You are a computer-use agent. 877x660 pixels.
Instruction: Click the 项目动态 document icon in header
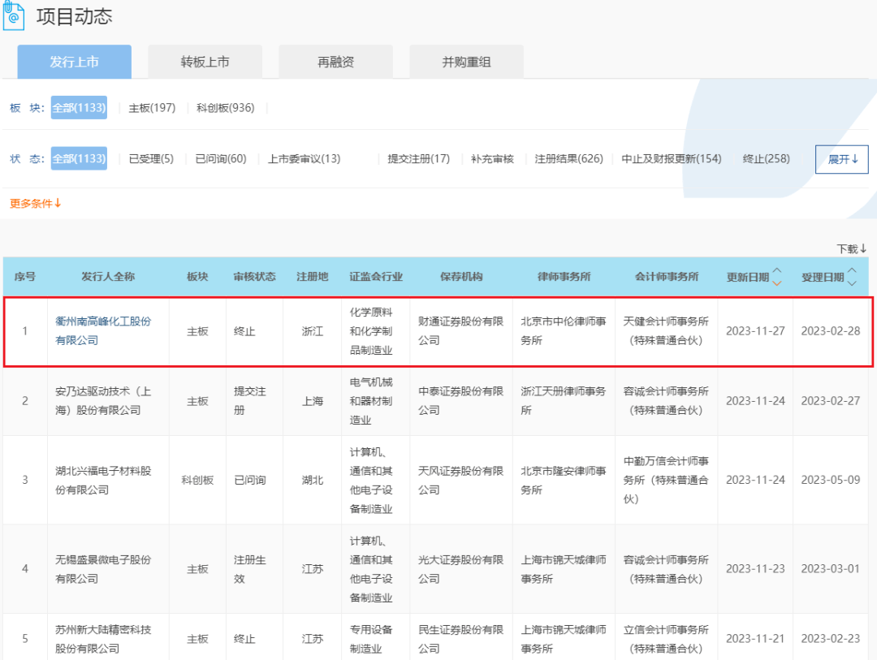click(x=13, y=15)
